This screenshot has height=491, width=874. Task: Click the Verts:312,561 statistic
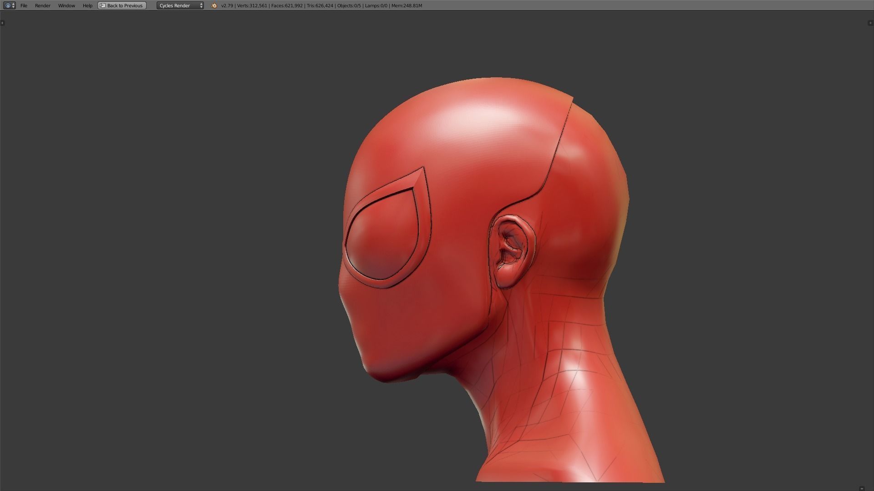(252, 5)
